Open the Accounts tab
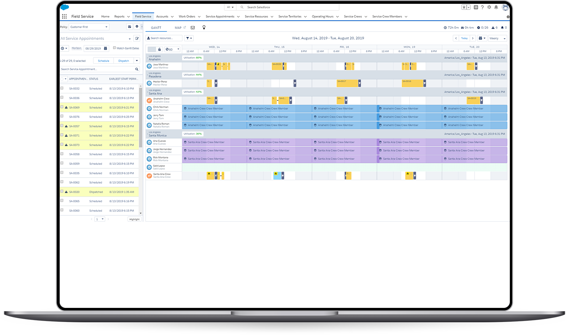This screenshot has height=335, width=569. tap(162, 17)
